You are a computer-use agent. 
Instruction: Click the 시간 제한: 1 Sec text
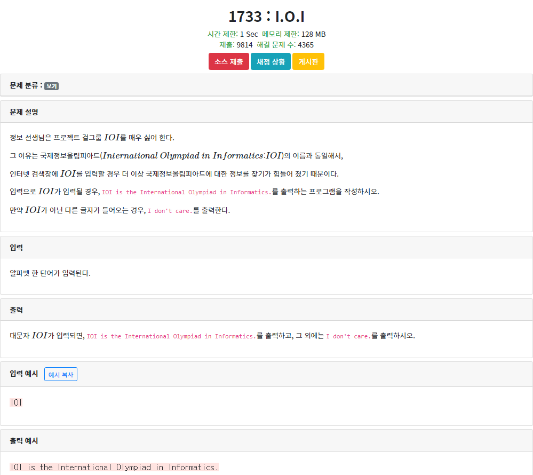pos(233,34)
